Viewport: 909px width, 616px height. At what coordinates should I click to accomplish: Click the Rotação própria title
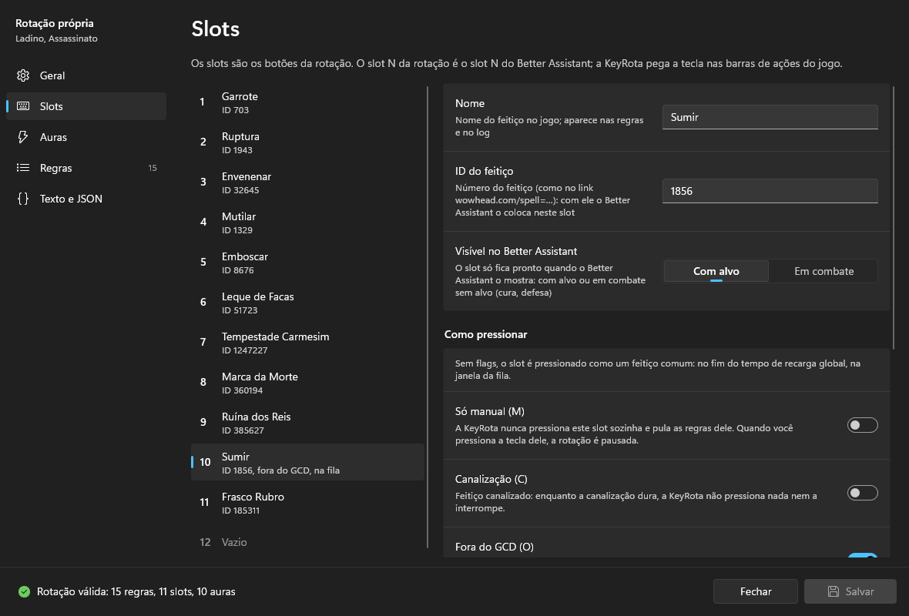[55, 23]
